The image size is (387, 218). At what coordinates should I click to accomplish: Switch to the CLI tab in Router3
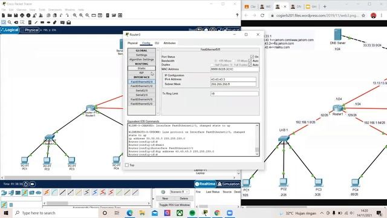coord(157,43)
